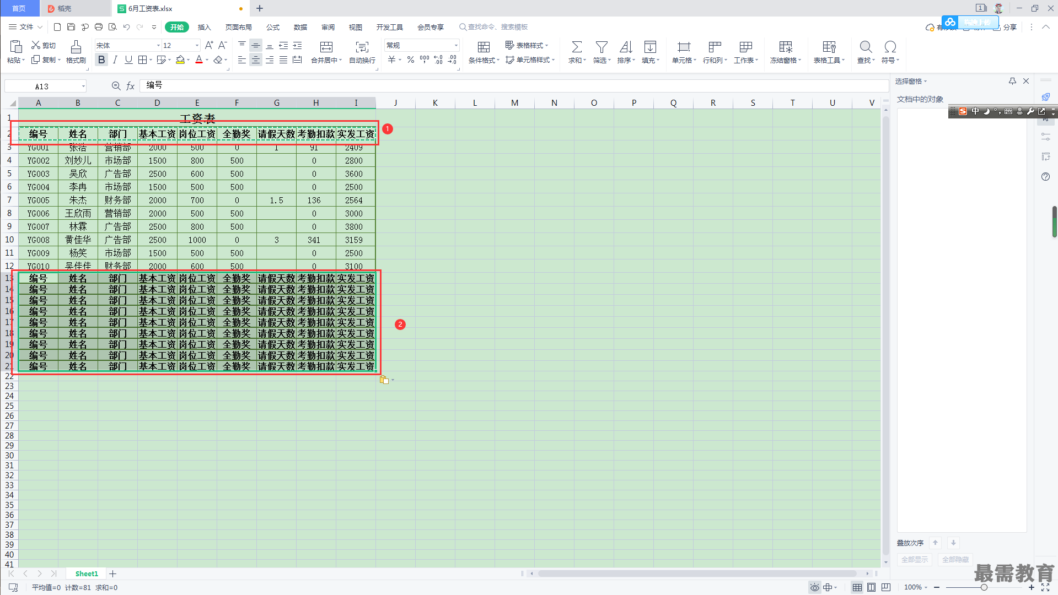Toggle right text alignment
This screenshot has width=1058, height=595.
(269, 59)
